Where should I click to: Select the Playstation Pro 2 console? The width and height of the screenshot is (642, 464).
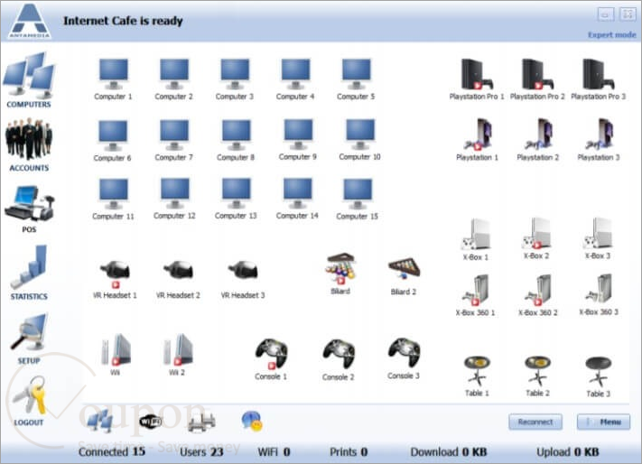tap(537, 74)
